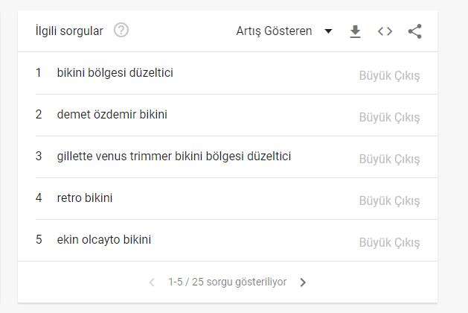This screenshot has width=468, height=313.
Task: Select gillette venus trimmer query
Action: coord(174,156)
